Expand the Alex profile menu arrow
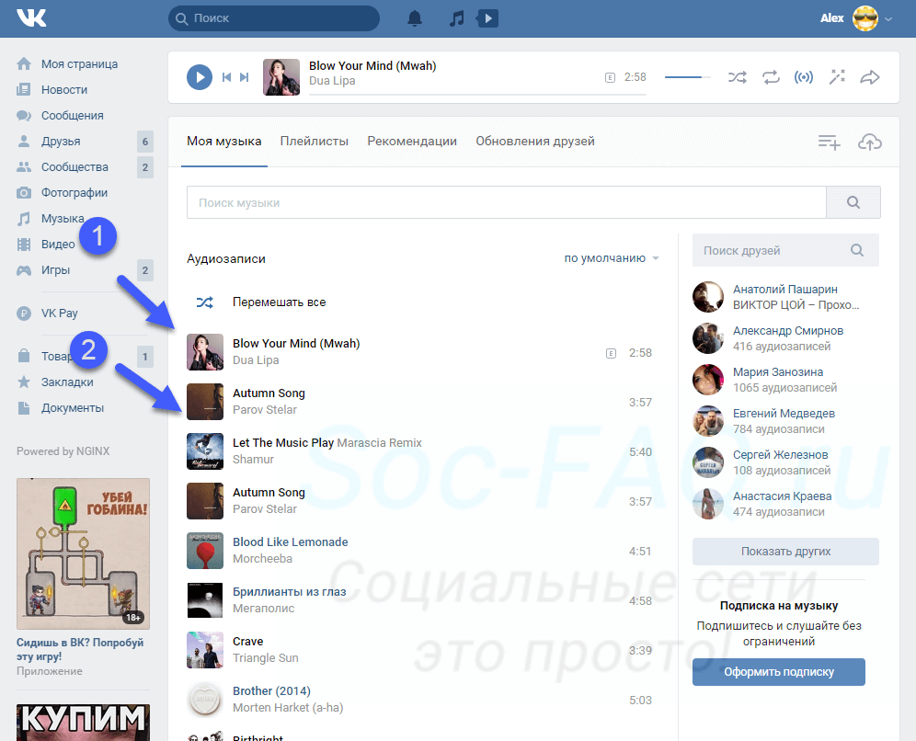 [x=887, y=18]
